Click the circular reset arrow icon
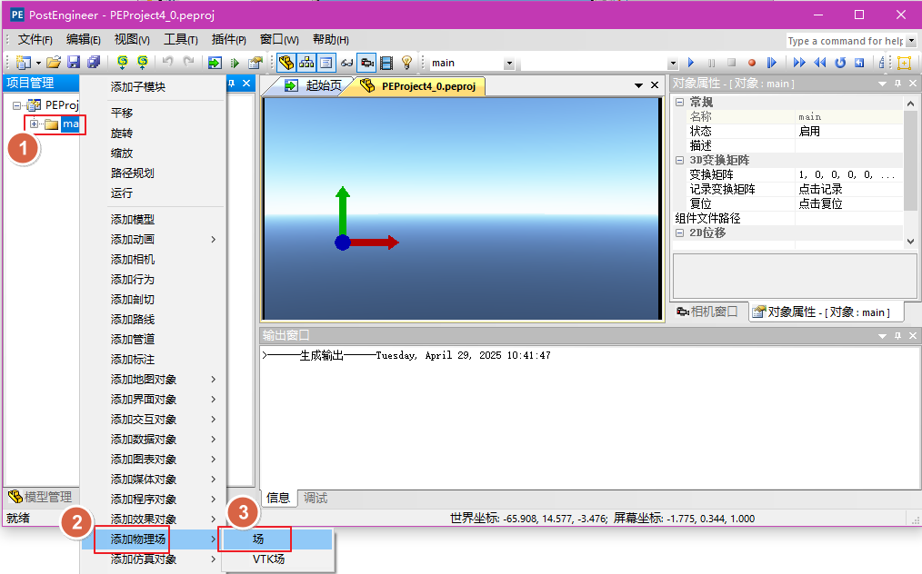922x574 pixels. click(840, 63)
